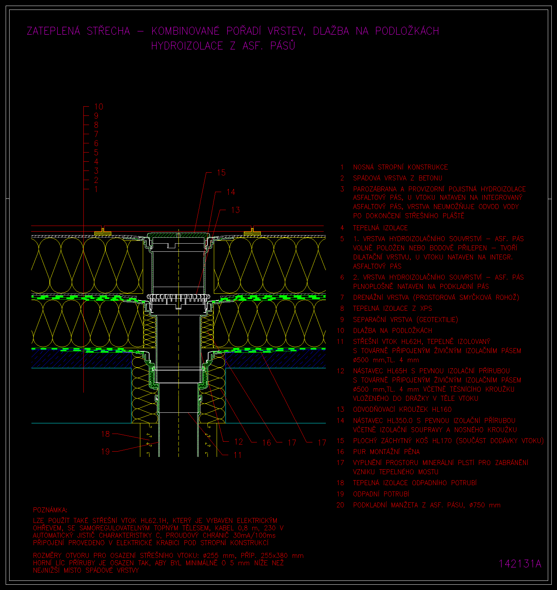Select legend text 'PUR MONTÁŽNÍ PĚNA'

coord(386,452)
